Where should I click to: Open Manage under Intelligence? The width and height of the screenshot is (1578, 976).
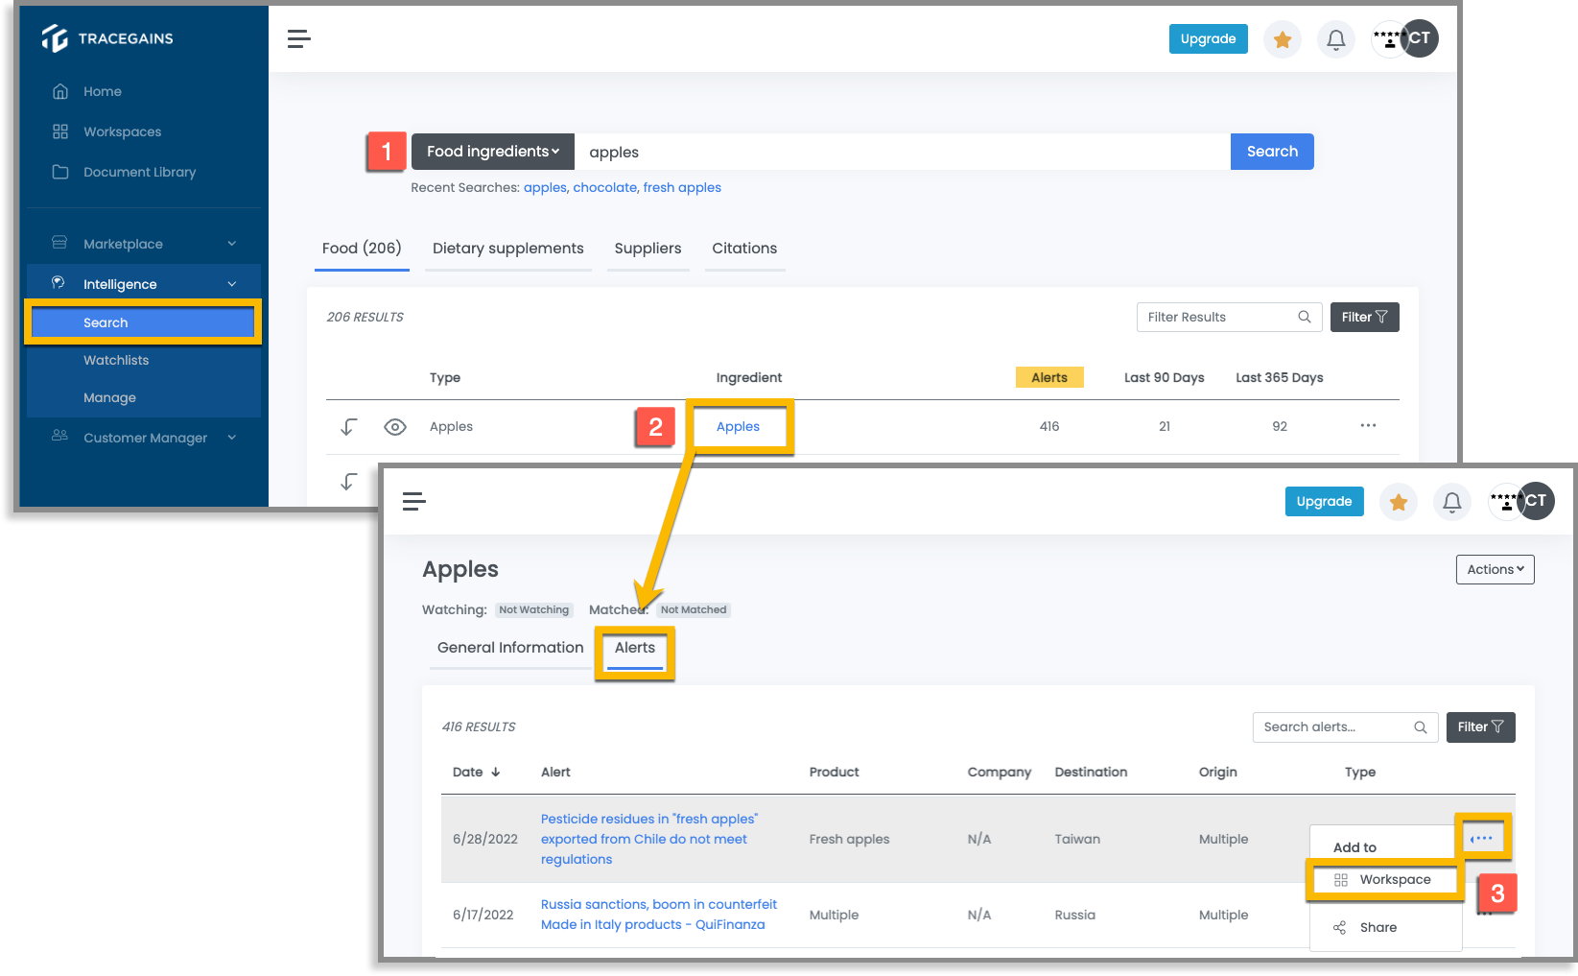click(x=109, y=397)
